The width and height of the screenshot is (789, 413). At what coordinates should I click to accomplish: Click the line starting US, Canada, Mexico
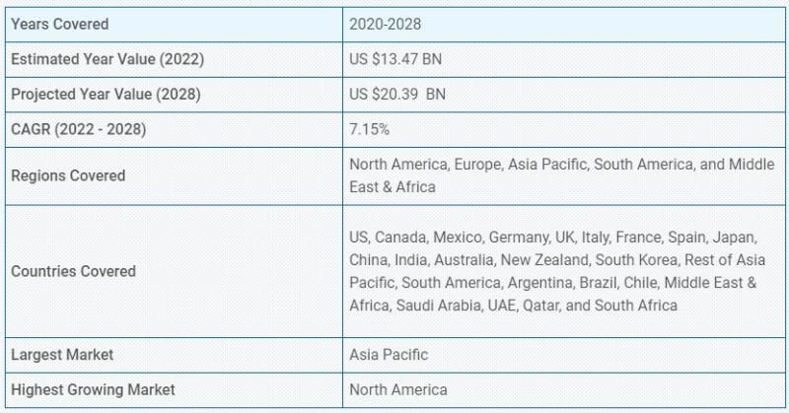(x=553, y=238)
